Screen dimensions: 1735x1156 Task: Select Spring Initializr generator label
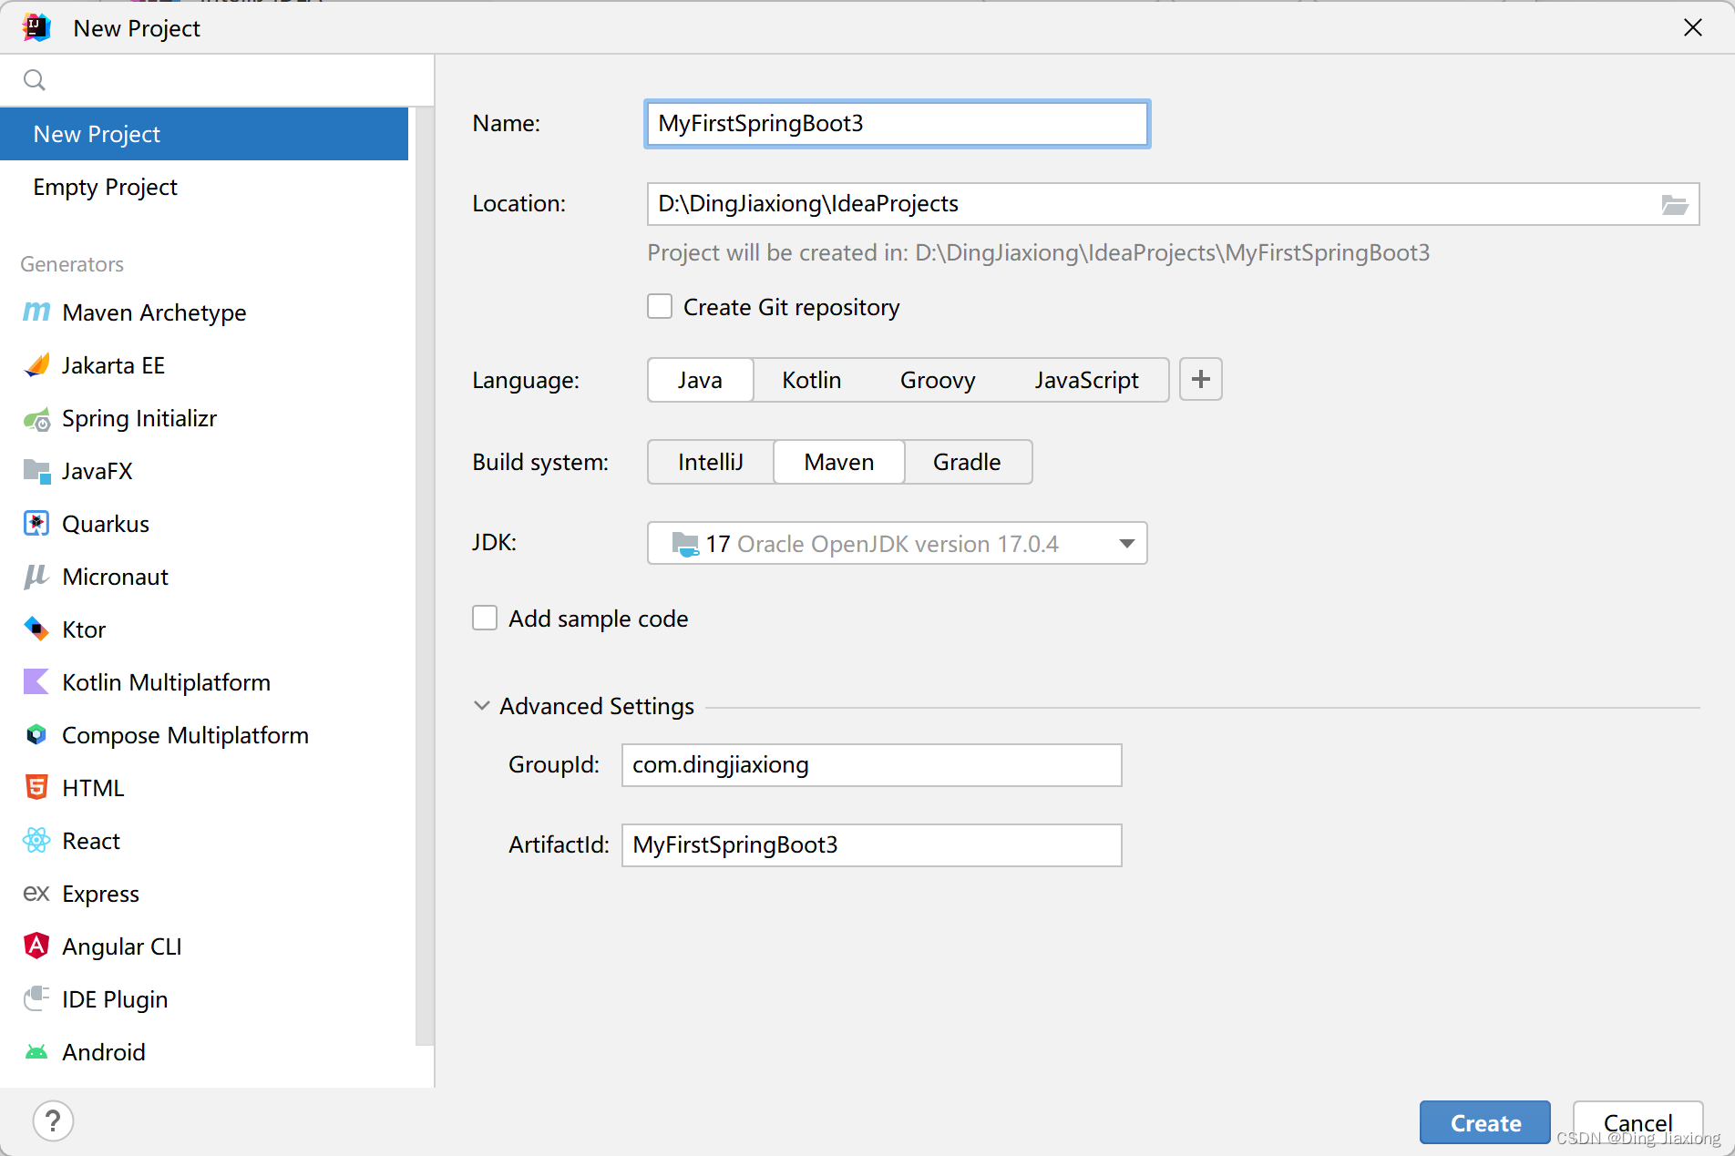click(139, 418)
